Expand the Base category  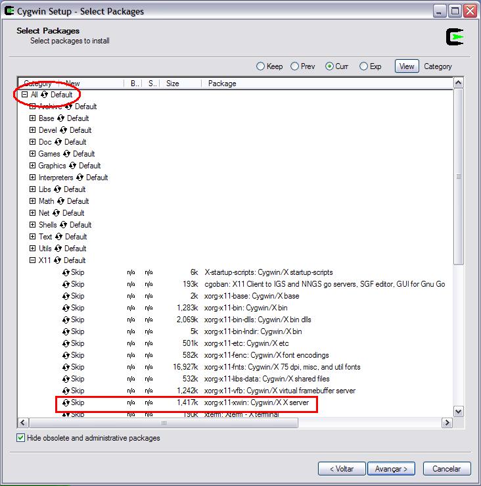point(32,118)
